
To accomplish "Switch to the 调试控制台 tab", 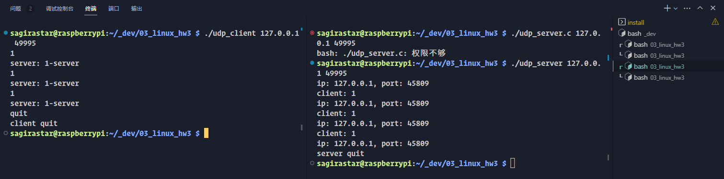I will 60,9.
